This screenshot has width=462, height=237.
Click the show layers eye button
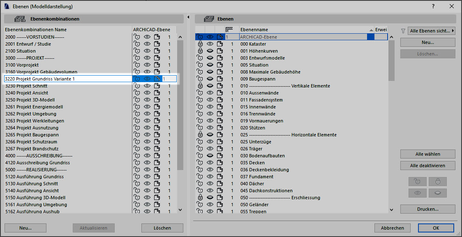(418, 193)
